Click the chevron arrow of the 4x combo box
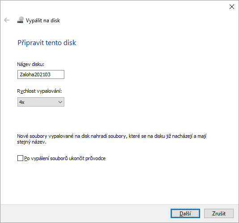Image resolution: width=239 pixels, height=223 pixels. click(x=60, y=102)
